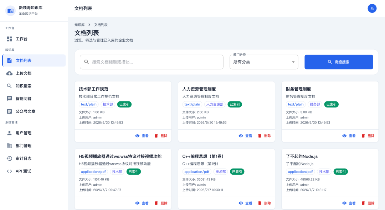
Task: Click the 部门管理 building icon
Action: tap(9, 146)
